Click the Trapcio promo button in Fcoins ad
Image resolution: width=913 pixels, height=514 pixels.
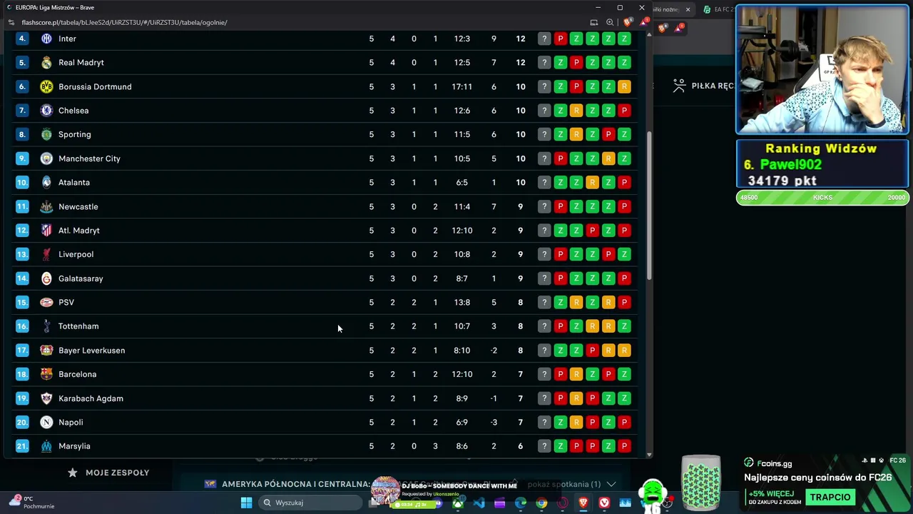[830, 497]
